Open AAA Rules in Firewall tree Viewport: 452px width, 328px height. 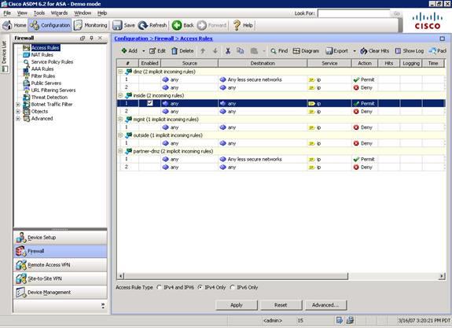click(x=42, y=69)
